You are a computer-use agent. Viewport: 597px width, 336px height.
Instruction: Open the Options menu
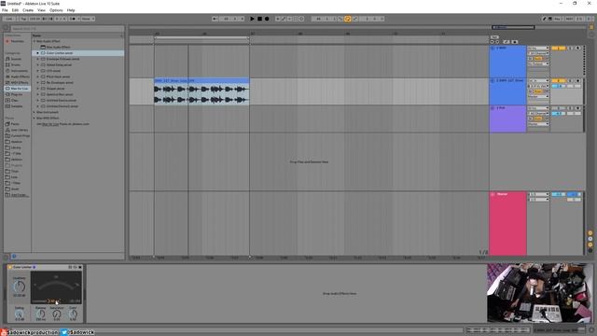pyautogui.click(x=56, y=10)
